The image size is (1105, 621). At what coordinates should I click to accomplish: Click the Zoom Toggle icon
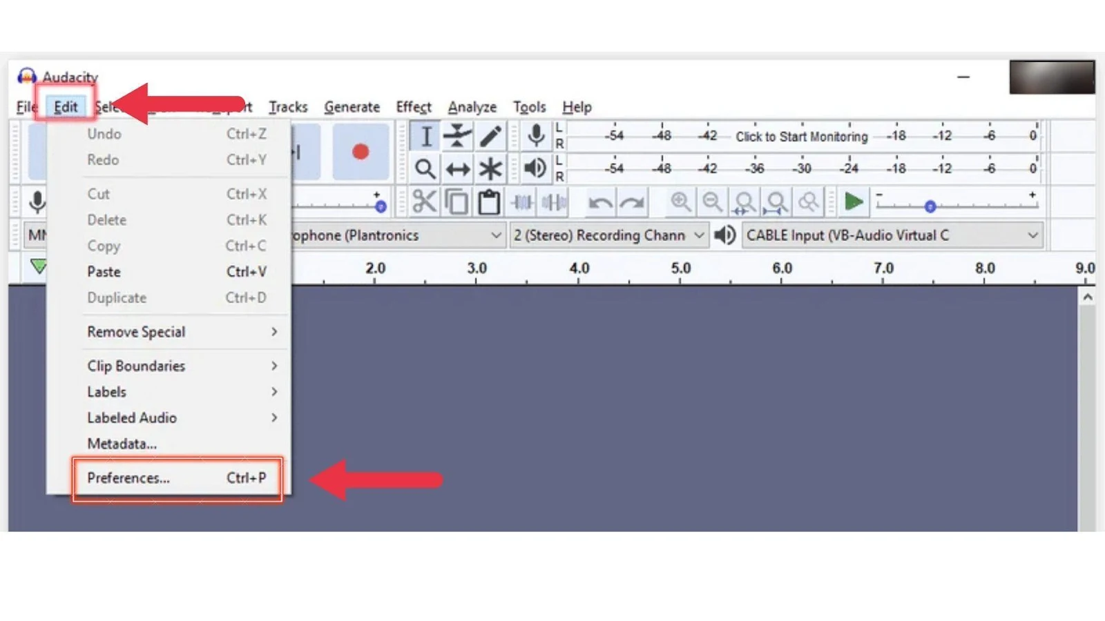click(x=809, y=202)
